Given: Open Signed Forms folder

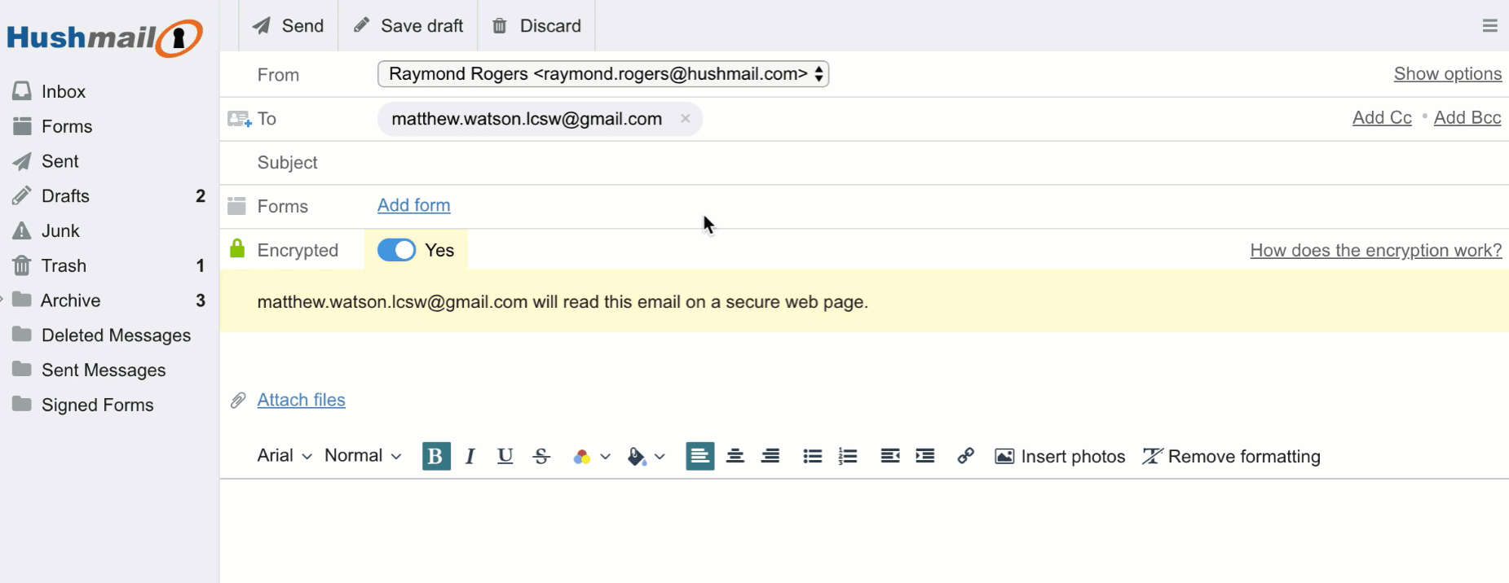Looking at the screenshot, I should pyautogui.click(x=97, y=405).
